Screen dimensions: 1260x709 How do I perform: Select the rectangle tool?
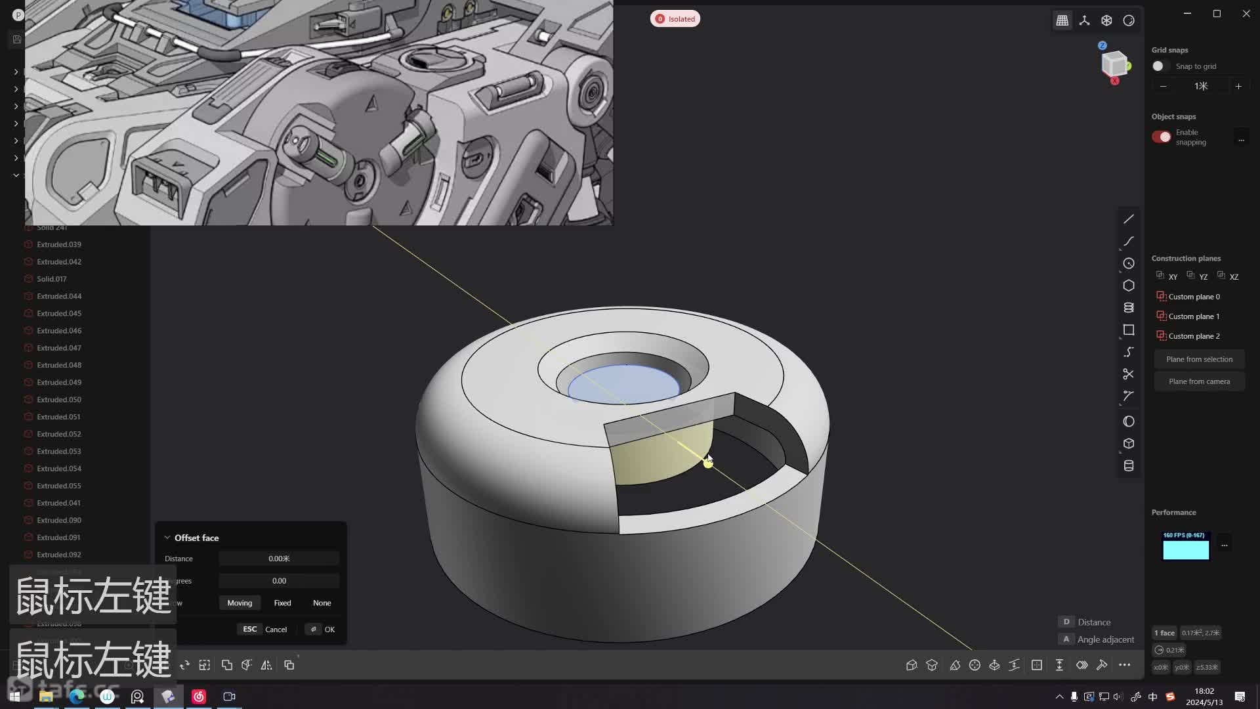[x=1129, y=330]
